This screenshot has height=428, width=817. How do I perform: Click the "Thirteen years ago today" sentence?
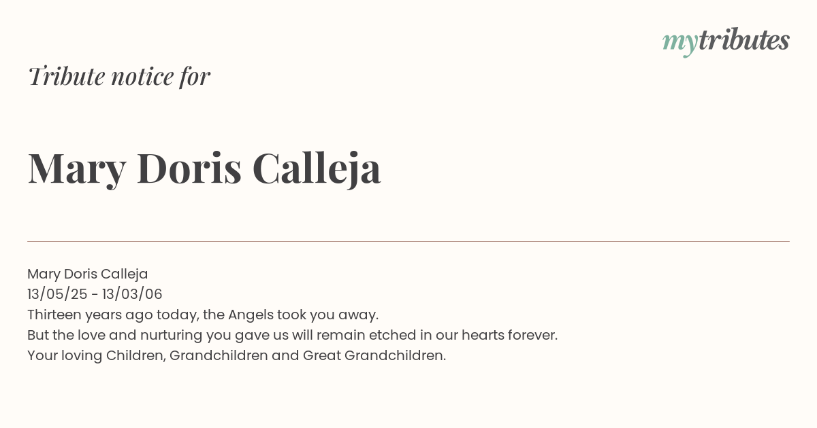203,315
